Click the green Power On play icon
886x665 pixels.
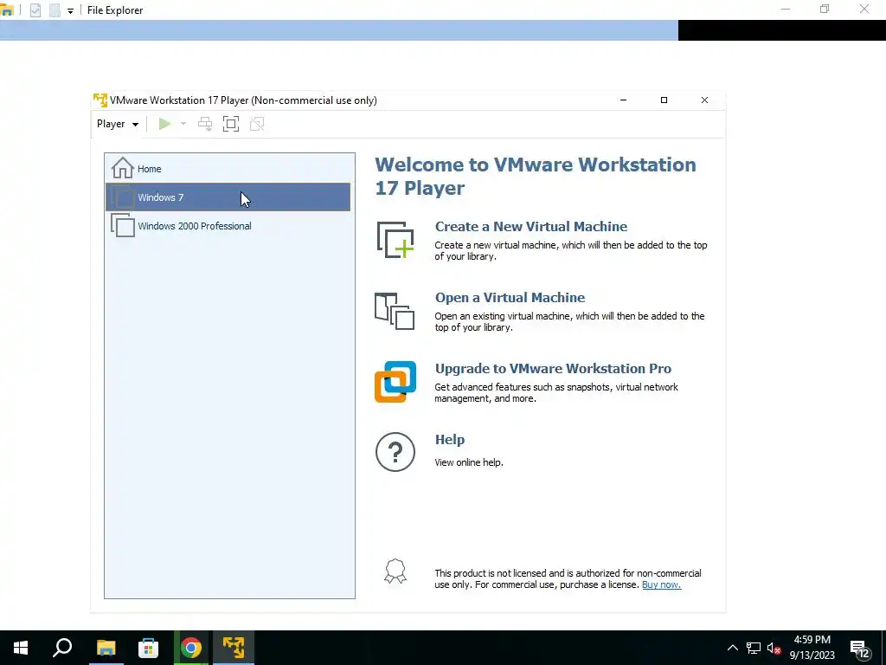(x=164, y=124)
